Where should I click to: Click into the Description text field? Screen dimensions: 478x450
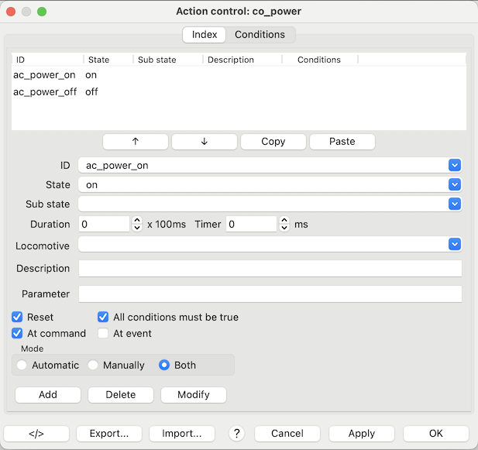point(270,268)
